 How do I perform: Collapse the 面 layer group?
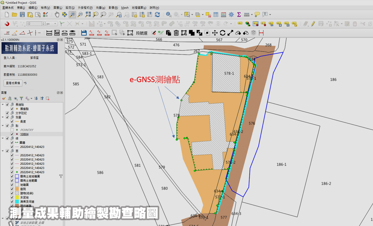[3, 151]
